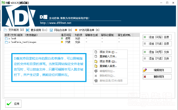
Task: Select 删除规则(D) context menu entry
Action: tap(110, 76)
